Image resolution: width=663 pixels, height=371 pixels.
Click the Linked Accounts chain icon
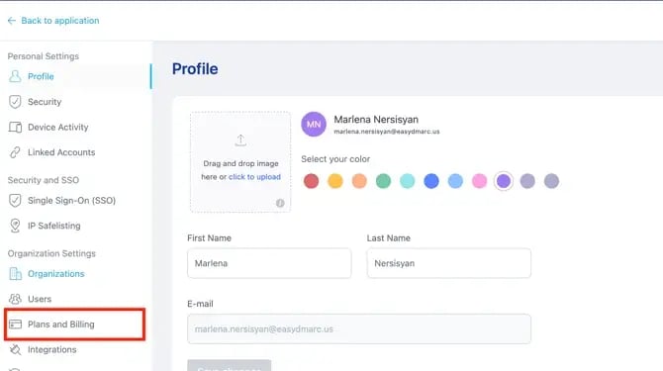[x=15, y=152]
